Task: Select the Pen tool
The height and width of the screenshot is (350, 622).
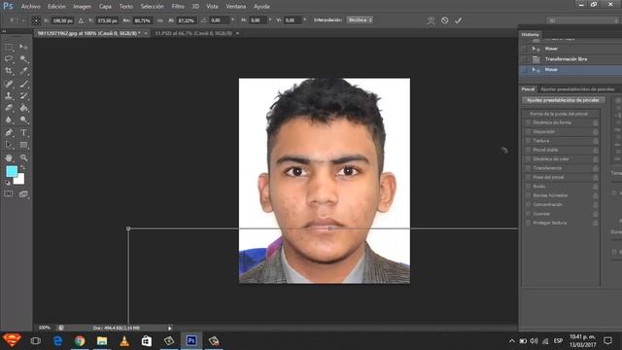Action: tap(9, 132)
